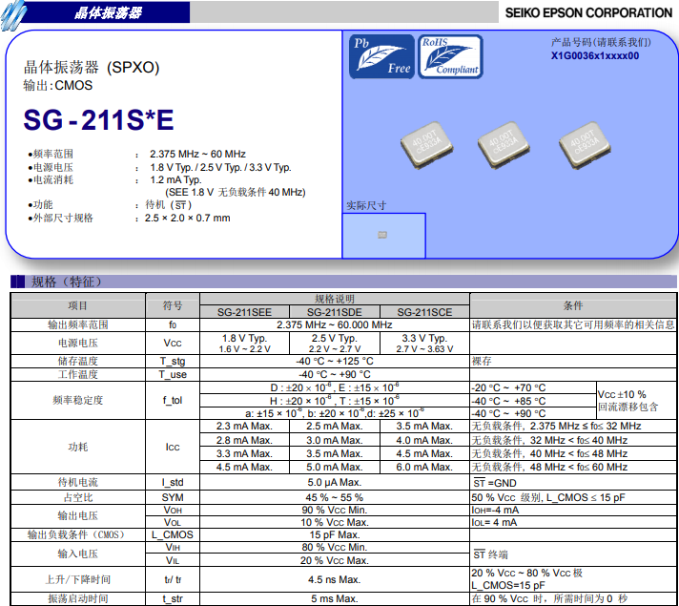Select the SG-211SEE column header
The width and height of the screenshot is (679, 606).
click(x=243, y=312)
